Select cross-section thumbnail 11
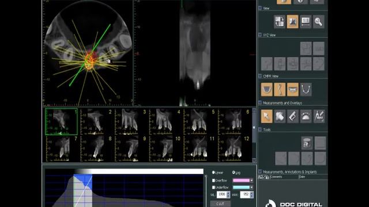 coord(199,149)
